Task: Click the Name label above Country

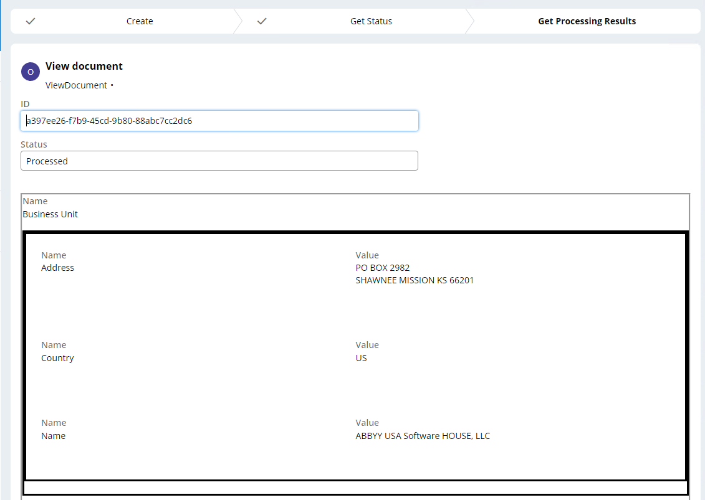Action: [x=54, y=345]
